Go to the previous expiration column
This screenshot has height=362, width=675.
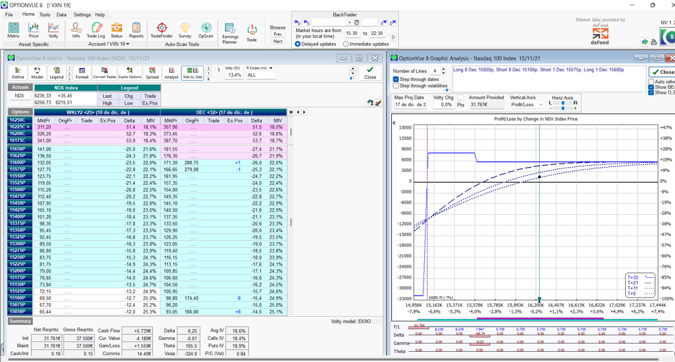[x=298, y=112]
